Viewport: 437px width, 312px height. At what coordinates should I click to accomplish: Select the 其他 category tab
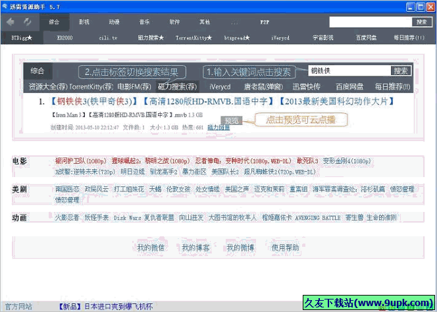tap(205, 22)
